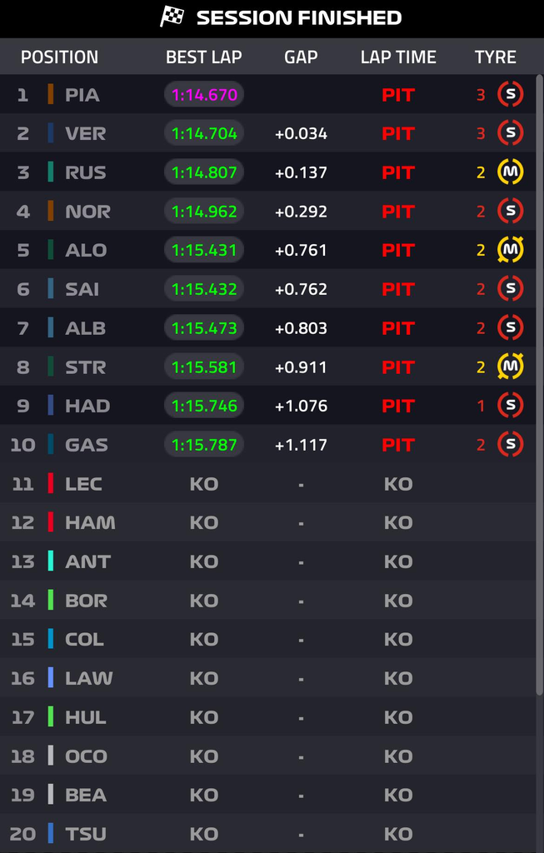Click the checkered flag icon
Image resolution: width=544 pixels, height=853 pixels.
pos(172,17)
